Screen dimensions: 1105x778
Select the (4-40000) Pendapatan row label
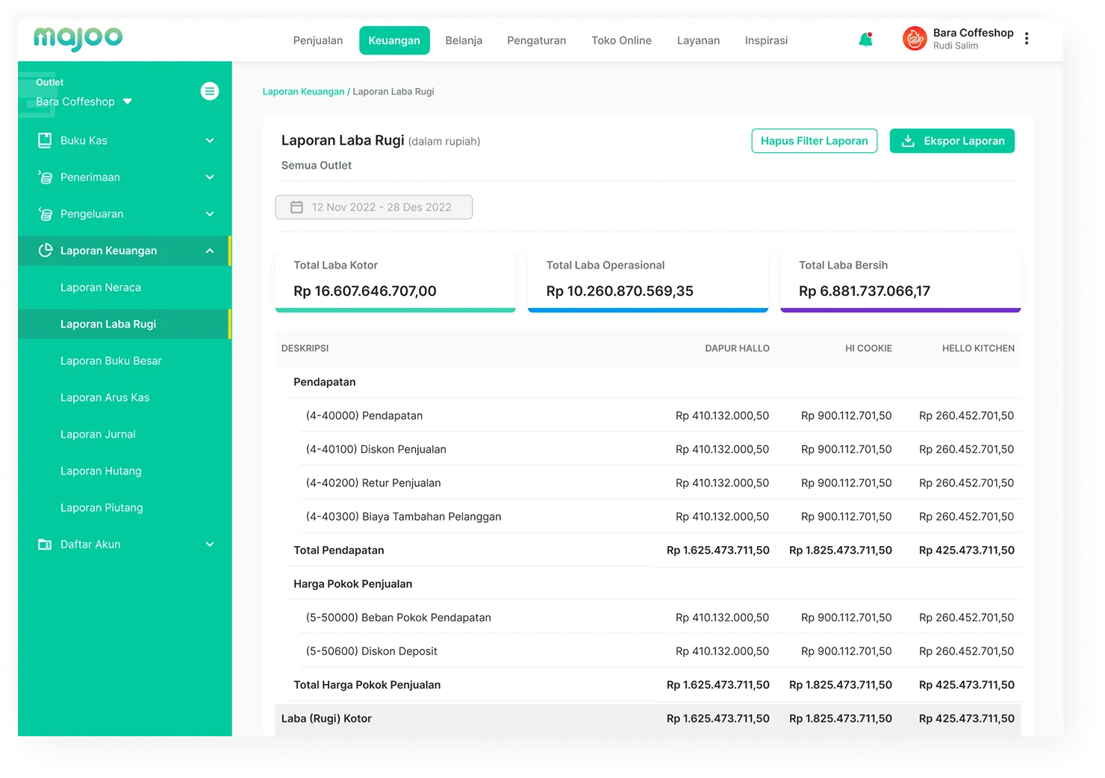pyautogui.click(x=364, y=415)
